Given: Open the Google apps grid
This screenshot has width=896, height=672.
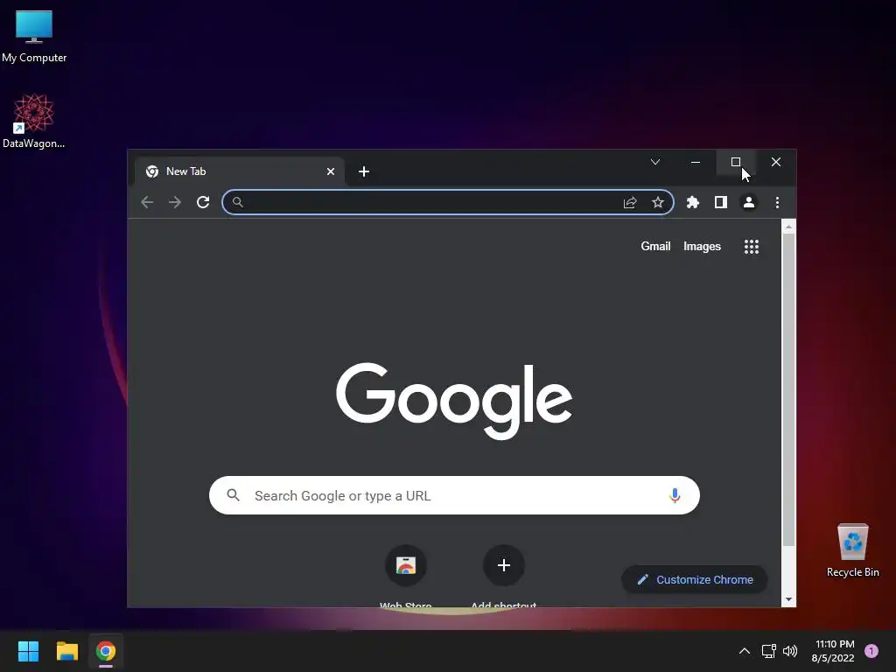Looking at the screenshot, I should (x=752, y=246).
